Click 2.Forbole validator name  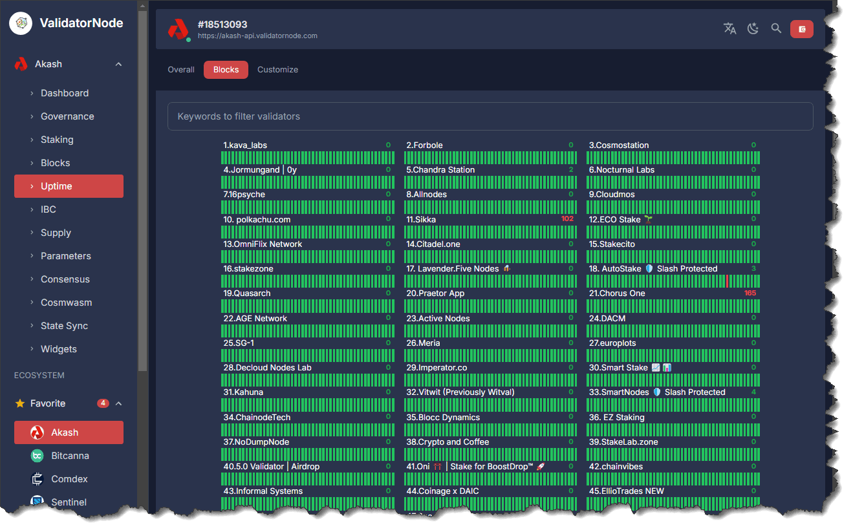click(x=424, y=145)
